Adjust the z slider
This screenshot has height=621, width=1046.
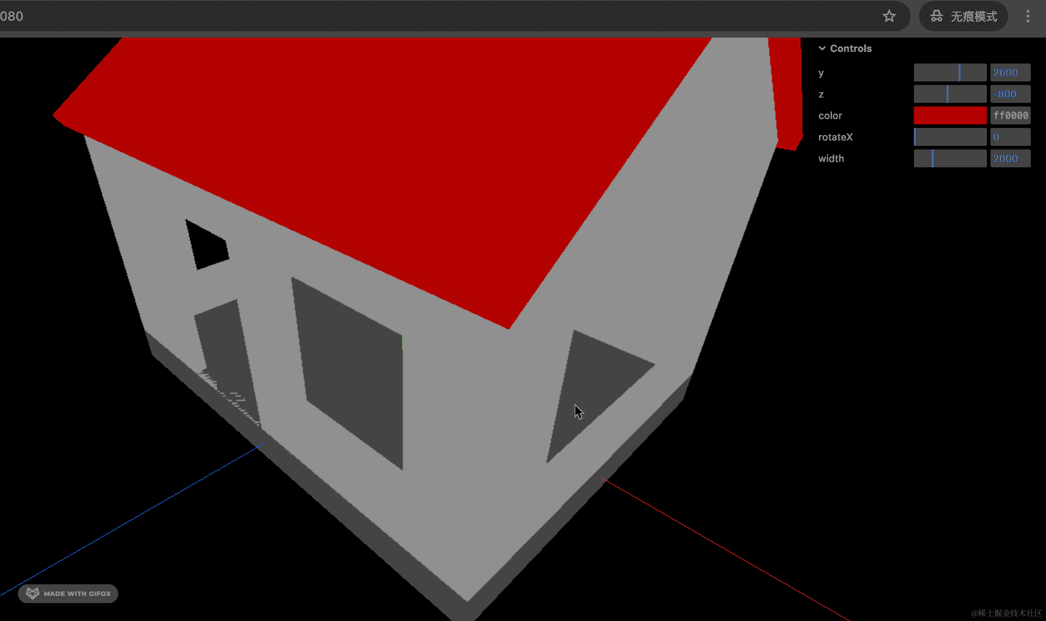(x=950, y=94)
